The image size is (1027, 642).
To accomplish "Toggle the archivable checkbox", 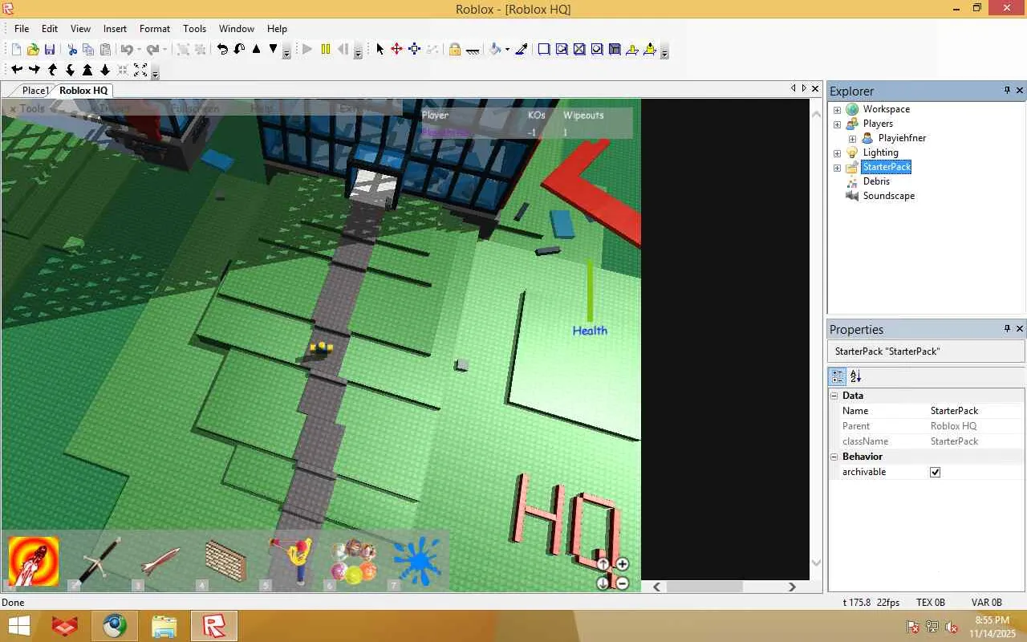I will coord(935,472).
